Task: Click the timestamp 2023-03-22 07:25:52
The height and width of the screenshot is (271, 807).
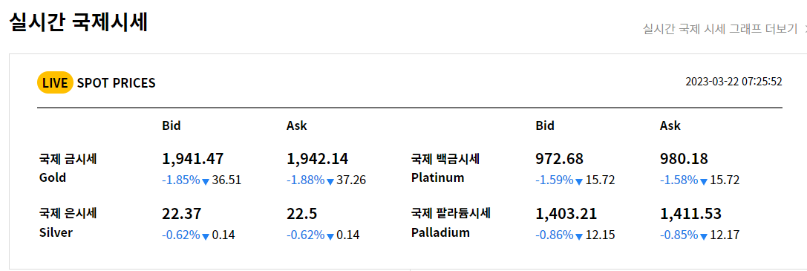Action: point(734,82)
